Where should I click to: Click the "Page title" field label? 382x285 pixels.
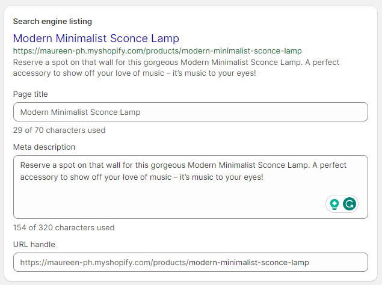click(30, 94)
